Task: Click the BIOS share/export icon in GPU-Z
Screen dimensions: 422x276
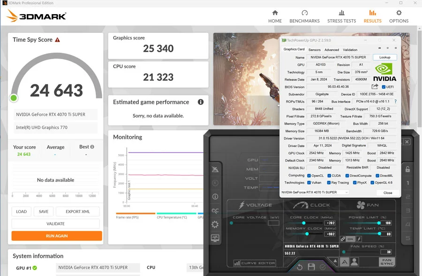Action: 375,86
